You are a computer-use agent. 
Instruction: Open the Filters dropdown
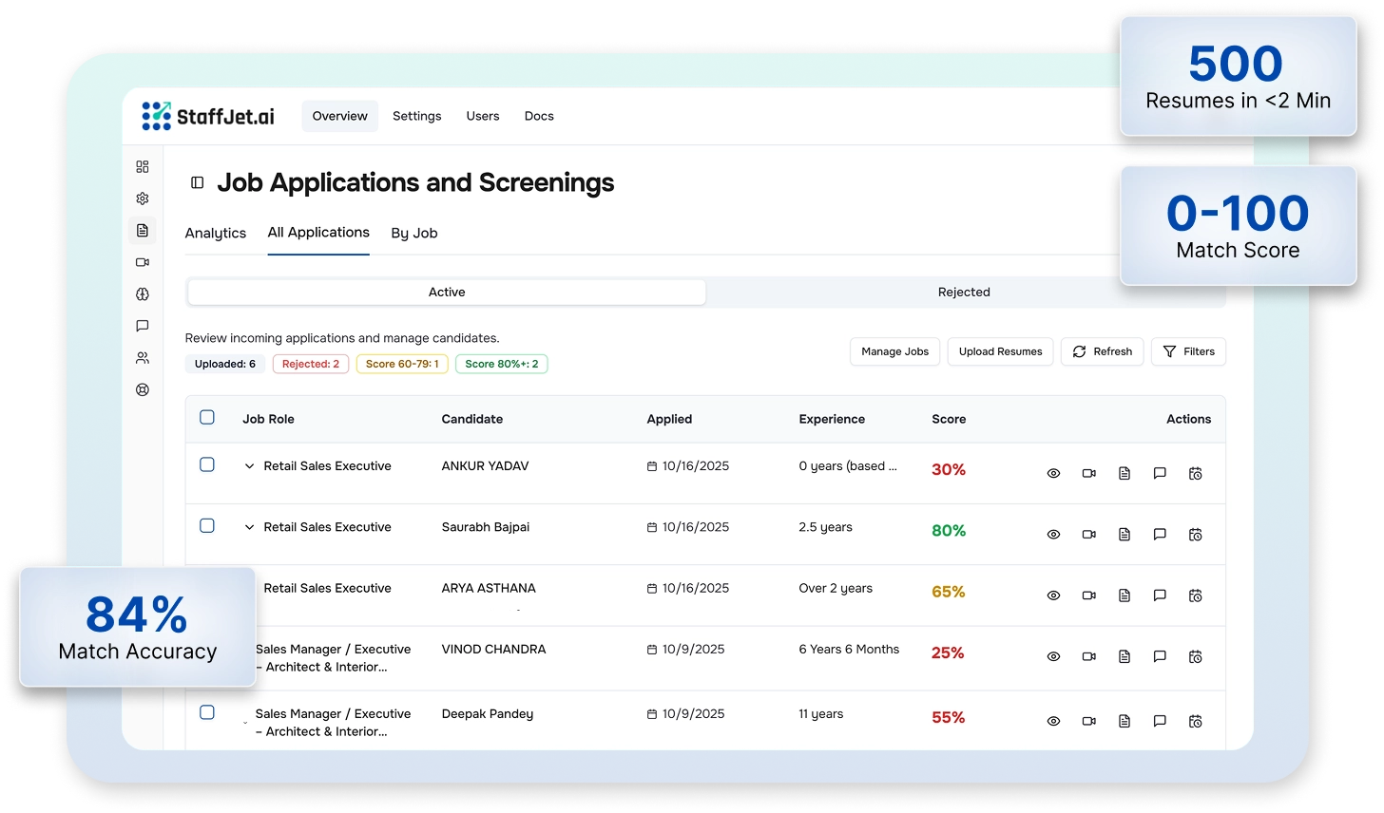(1188, 351)
